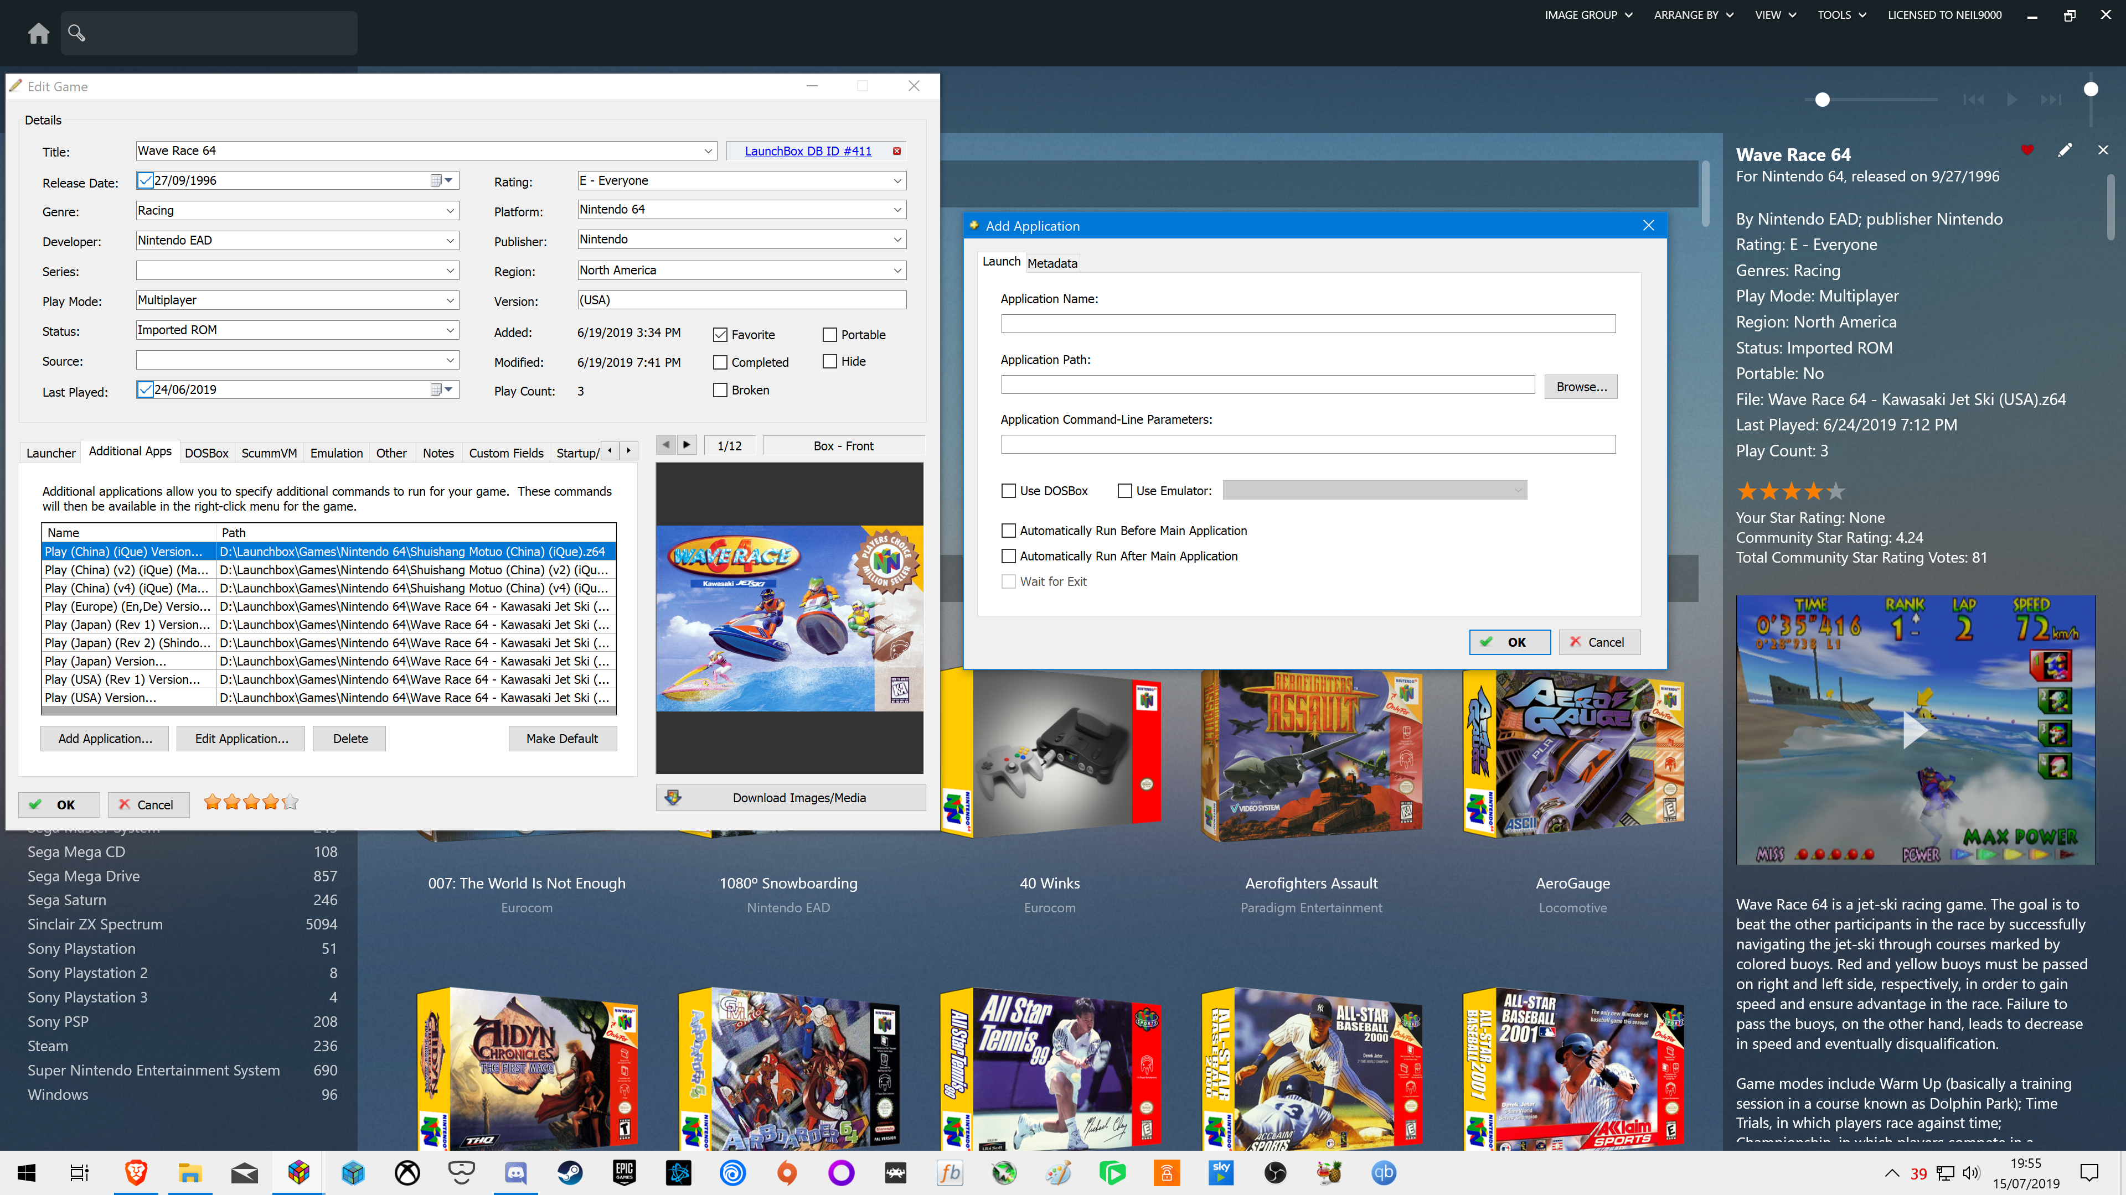The height and width of the screenshot is (1195, 2126).
Task: Toggle the red heart favorite icon
Action: 2027,150
